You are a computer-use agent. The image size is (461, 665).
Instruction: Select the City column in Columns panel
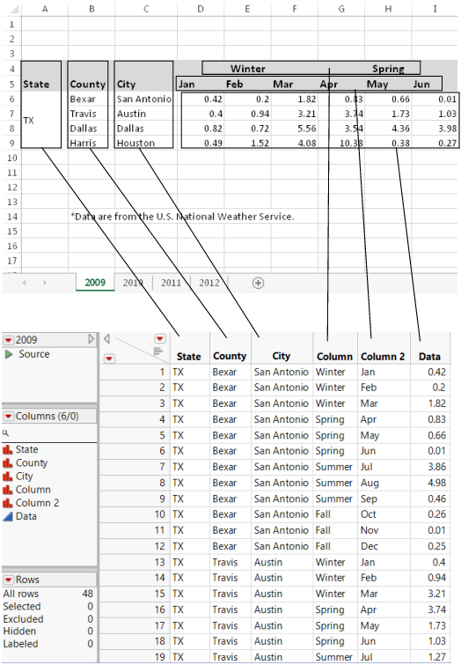point(24,477)
